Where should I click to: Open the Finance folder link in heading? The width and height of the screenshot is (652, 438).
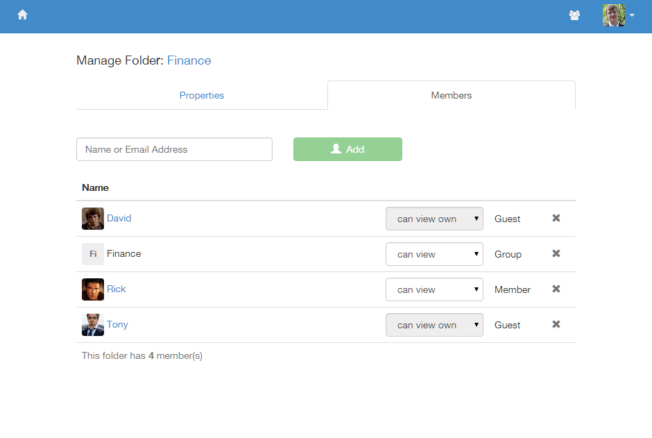pyautogui.click(x=189, y=60)
